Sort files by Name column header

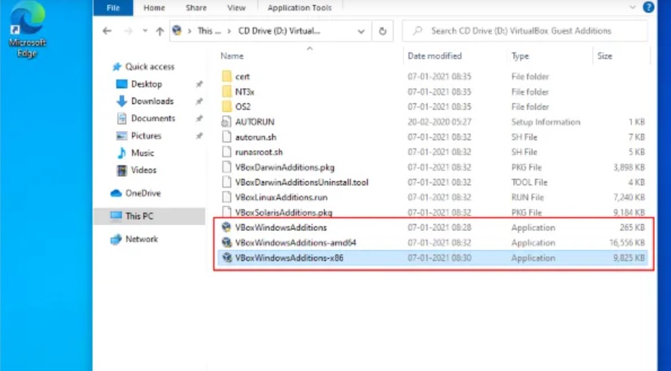click(232, 56)
